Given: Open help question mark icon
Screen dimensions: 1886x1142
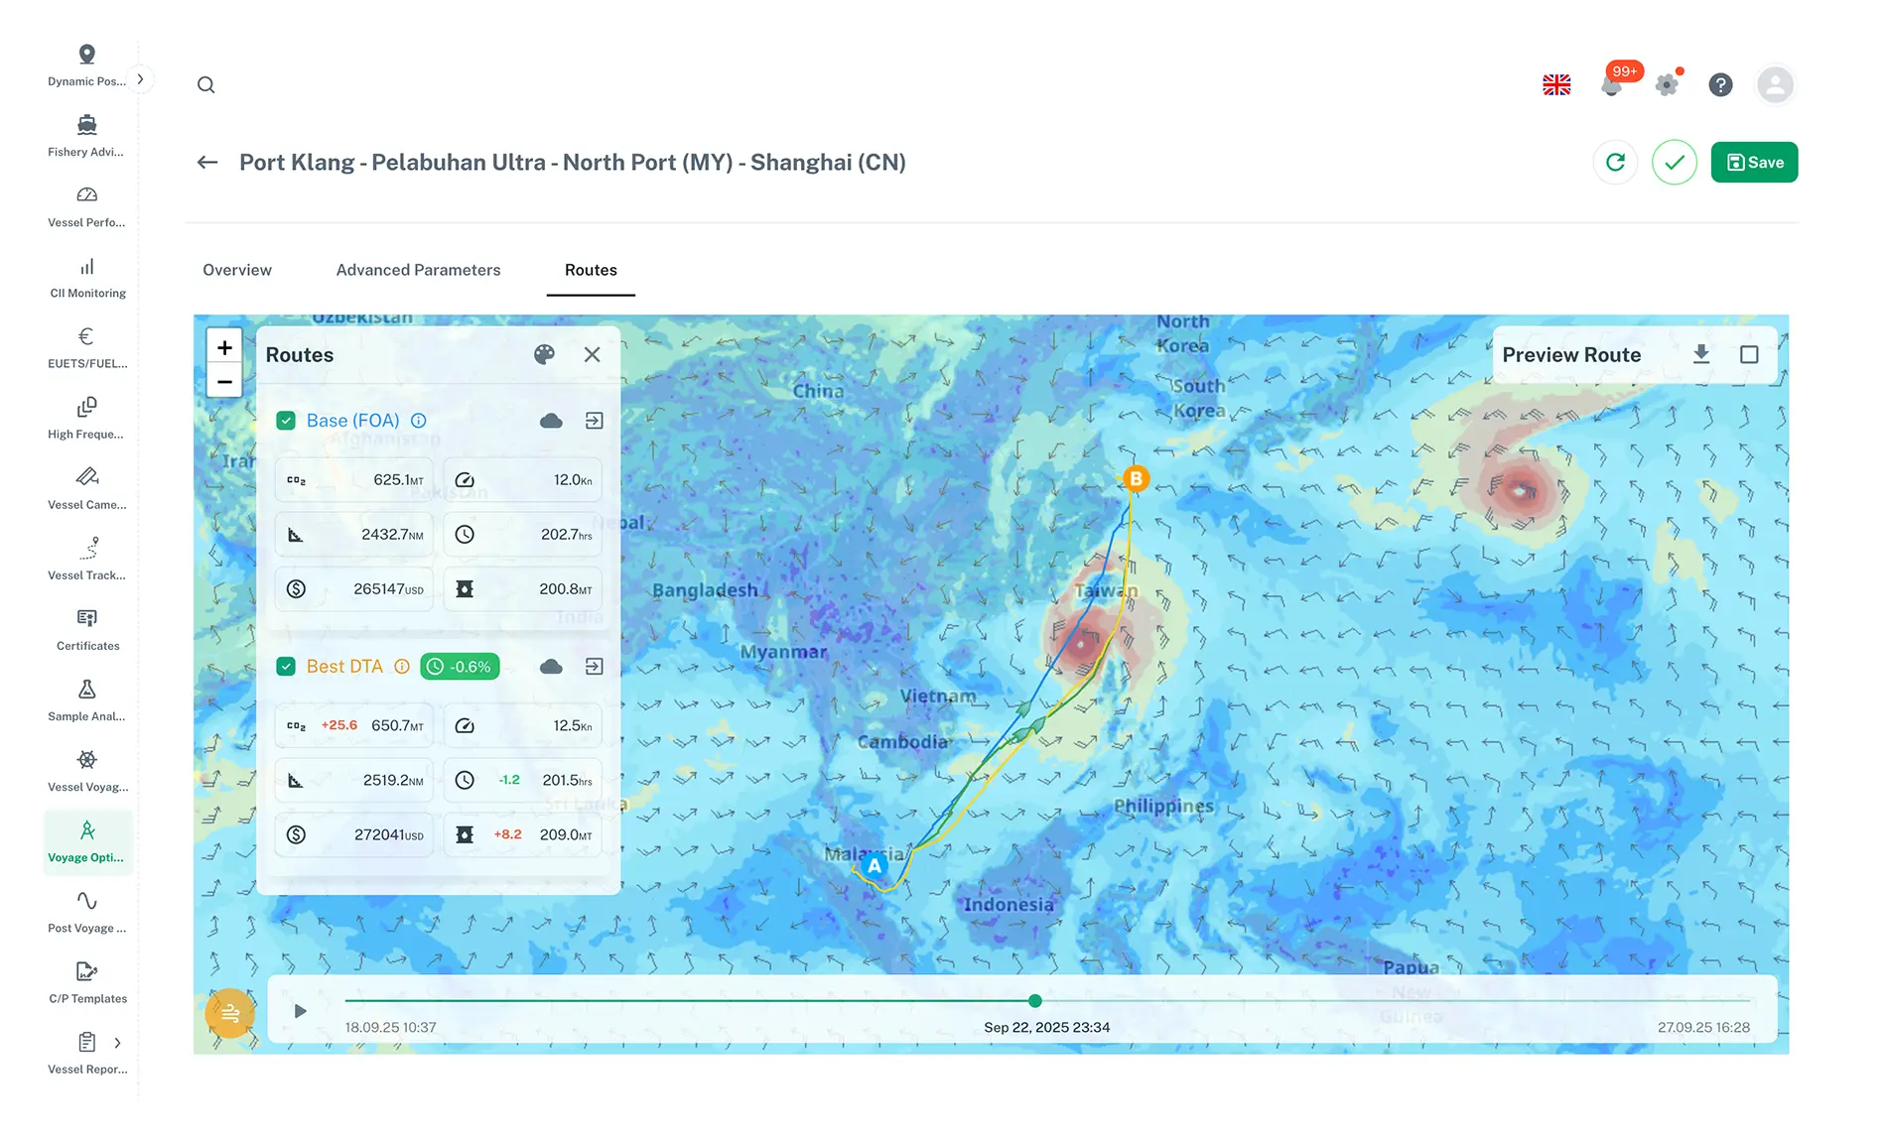Looking at the screenshot, I should [x=1720, y=84].
